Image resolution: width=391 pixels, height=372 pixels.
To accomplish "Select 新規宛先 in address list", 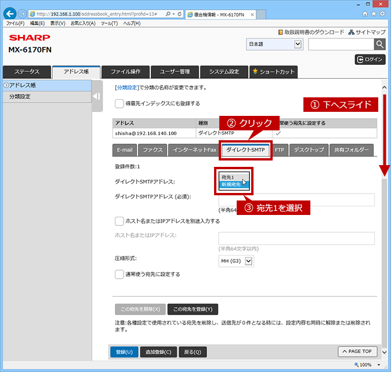I will [x=234, y=184].
